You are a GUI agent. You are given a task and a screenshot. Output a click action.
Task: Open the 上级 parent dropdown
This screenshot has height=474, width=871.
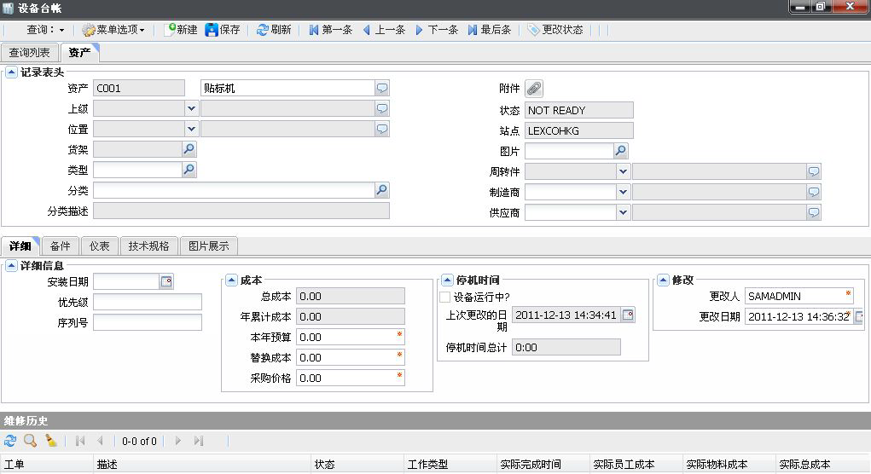click(x=191, y=108)
